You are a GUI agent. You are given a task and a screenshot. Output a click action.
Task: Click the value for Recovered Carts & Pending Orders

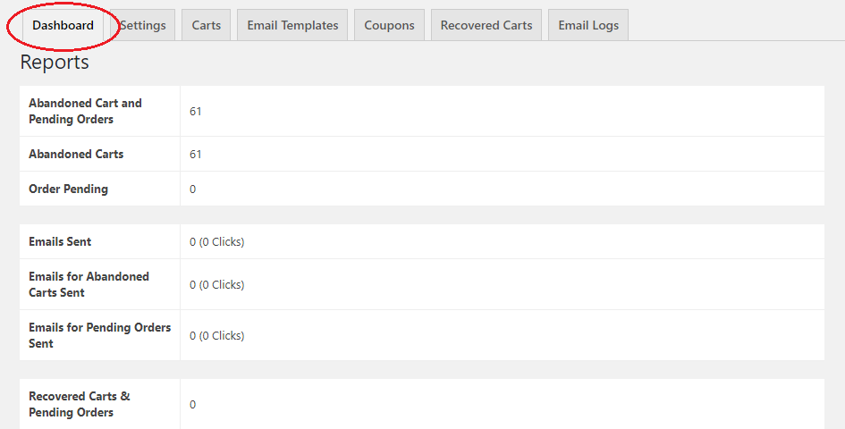click(192, 405)
